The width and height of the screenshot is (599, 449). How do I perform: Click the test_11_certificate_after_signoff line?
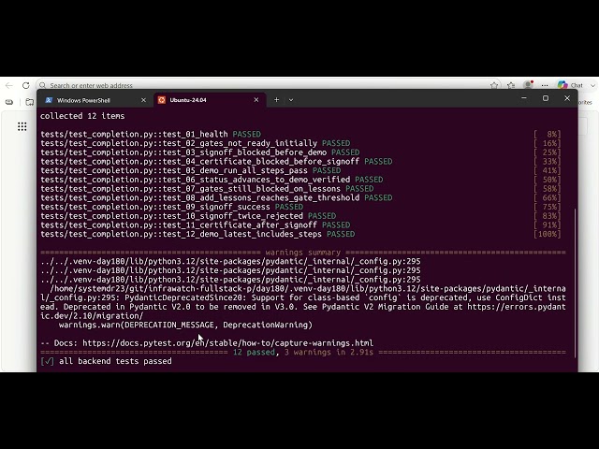pos(196,224)
